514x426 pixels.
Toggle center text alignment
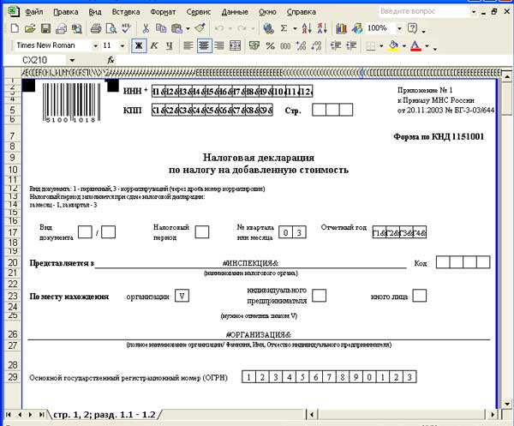(204, 45)
